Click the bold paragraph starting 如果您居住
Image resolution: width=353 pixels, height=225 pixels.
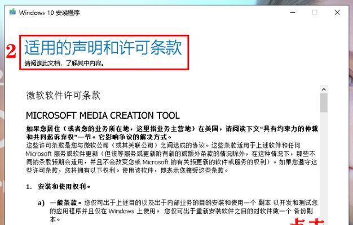tap(172, 133)
